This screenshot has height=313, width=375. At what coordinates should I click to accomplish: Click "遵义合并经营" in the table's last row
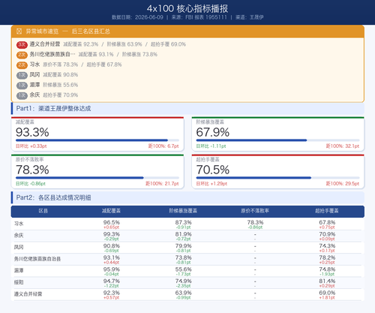(28, 294)
